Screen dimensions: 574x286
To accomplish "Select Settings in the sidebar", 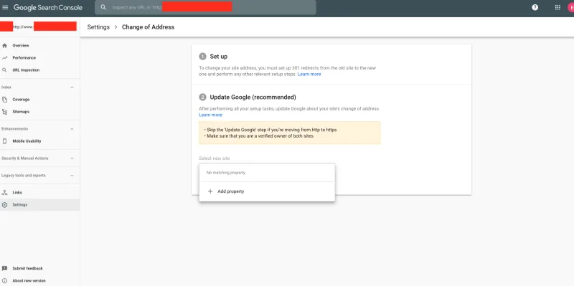I will (40, 205).
